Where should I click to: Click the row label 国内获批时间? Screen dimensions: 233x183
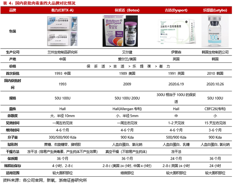(13, 84)
